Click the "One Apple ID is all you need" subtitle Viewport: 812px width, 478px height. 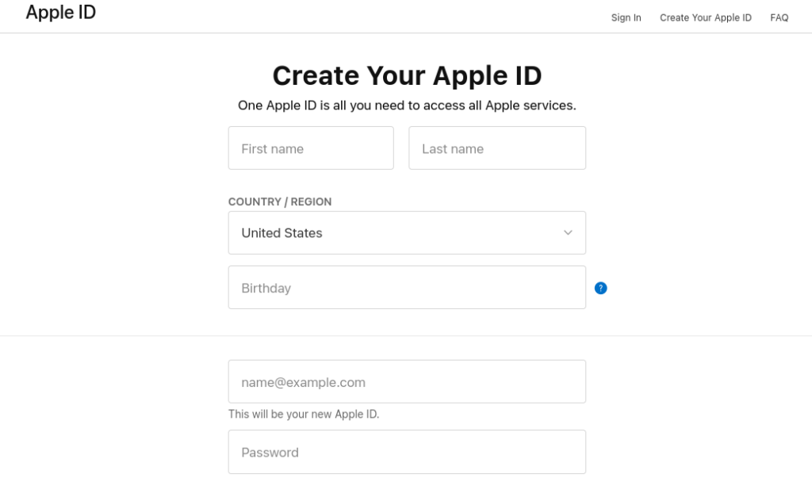(407, 105)
